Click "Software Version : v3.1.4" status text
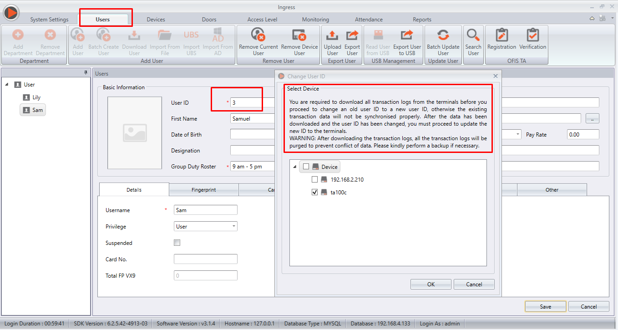This screenshot has width=618, height=330. pyautogui.click(x=186, y=324)
